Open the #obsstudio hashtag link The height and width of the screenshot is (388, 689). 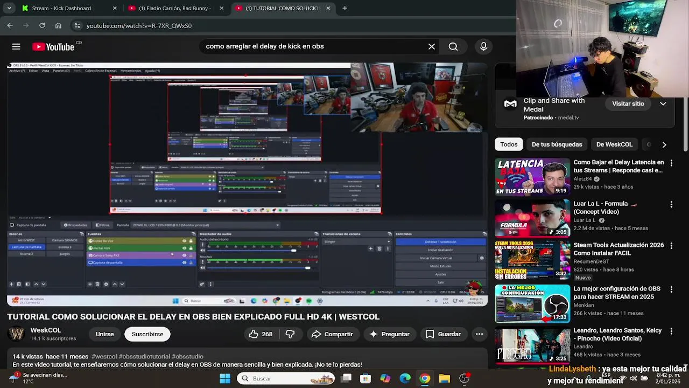point(187,357)
